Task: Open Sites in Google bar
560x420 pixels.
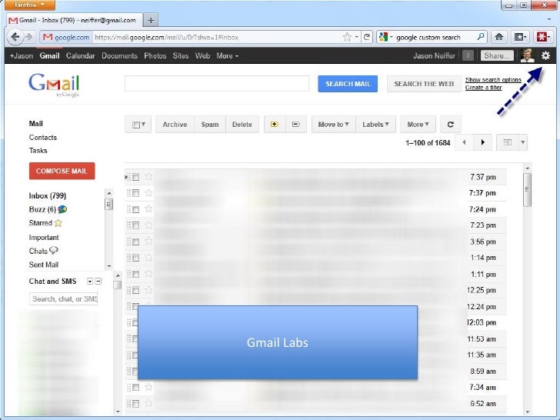Action: tap(180, 55)
